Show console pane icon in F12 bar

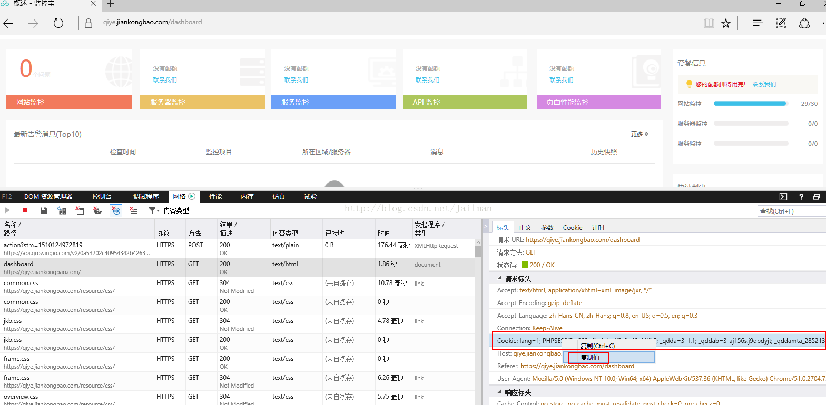tap(783, 197)
